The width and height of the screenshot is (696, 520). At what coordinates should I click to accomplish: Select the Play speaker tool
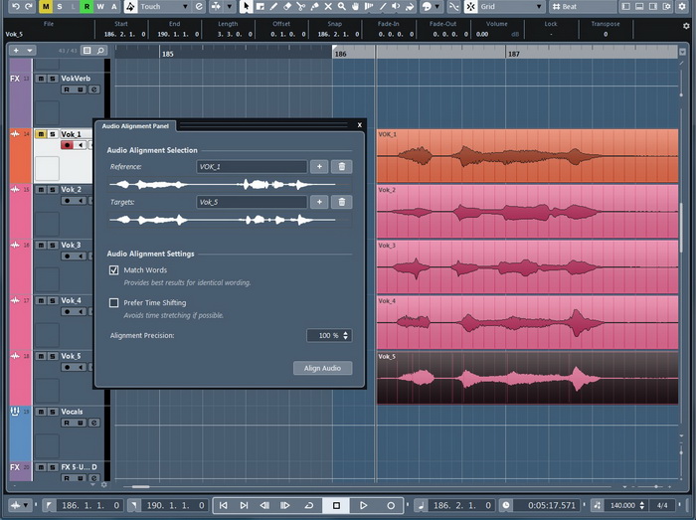coord(396,7)
